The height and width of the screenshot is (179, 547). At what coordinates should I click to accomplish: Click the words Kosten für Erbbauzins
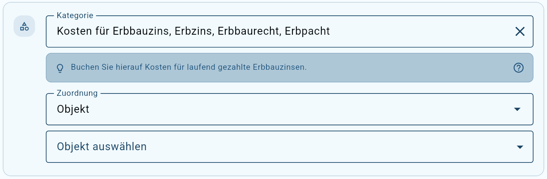click(x=113, y=31)
